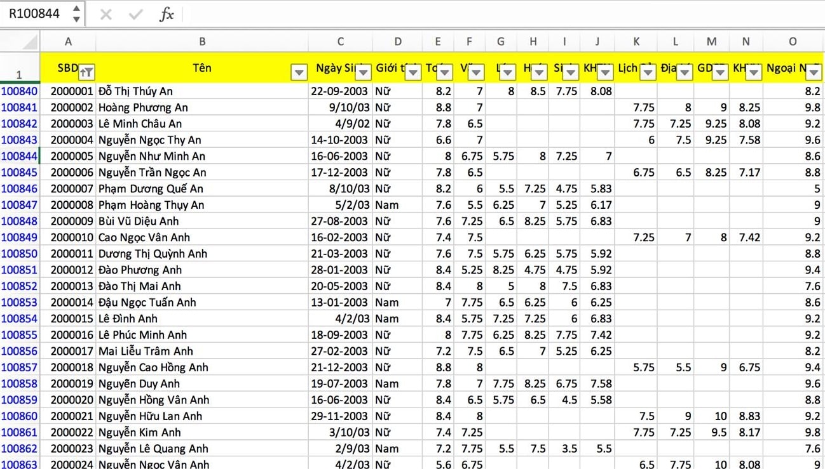The width and height of the screenshot is (825, 469).
Task: Expand the Ngoại Ngữ column filter dropdown
Action: pyautogui.click(x=814, y=72)
